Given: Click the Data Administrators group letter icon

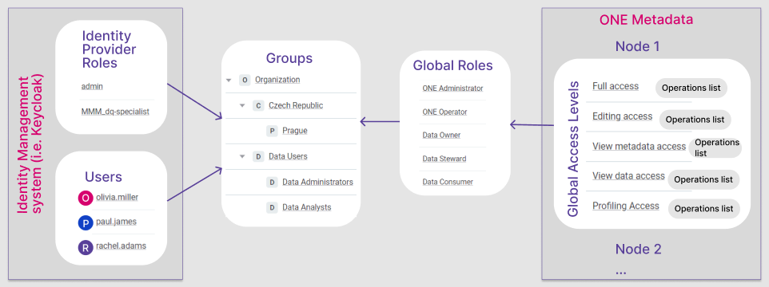Looking at the screenshot, I should tap(273, 182).
